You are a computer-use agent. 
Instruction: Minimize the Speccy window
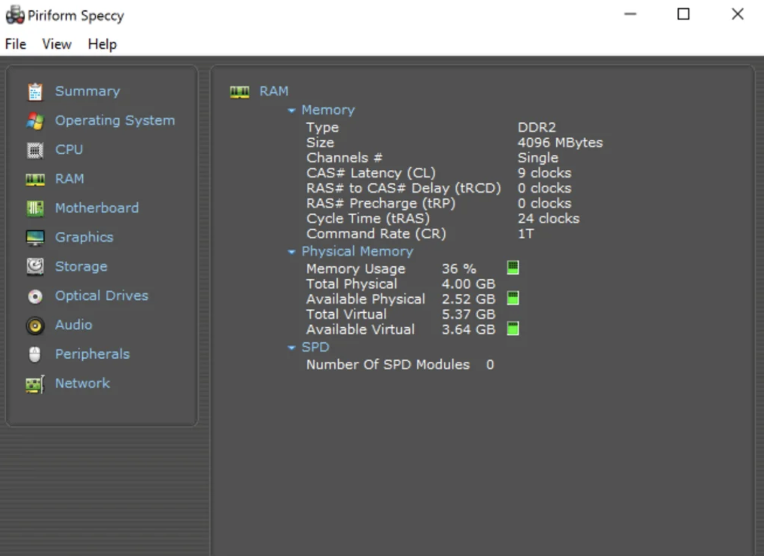pyautogui.click(x=630, y=14)
